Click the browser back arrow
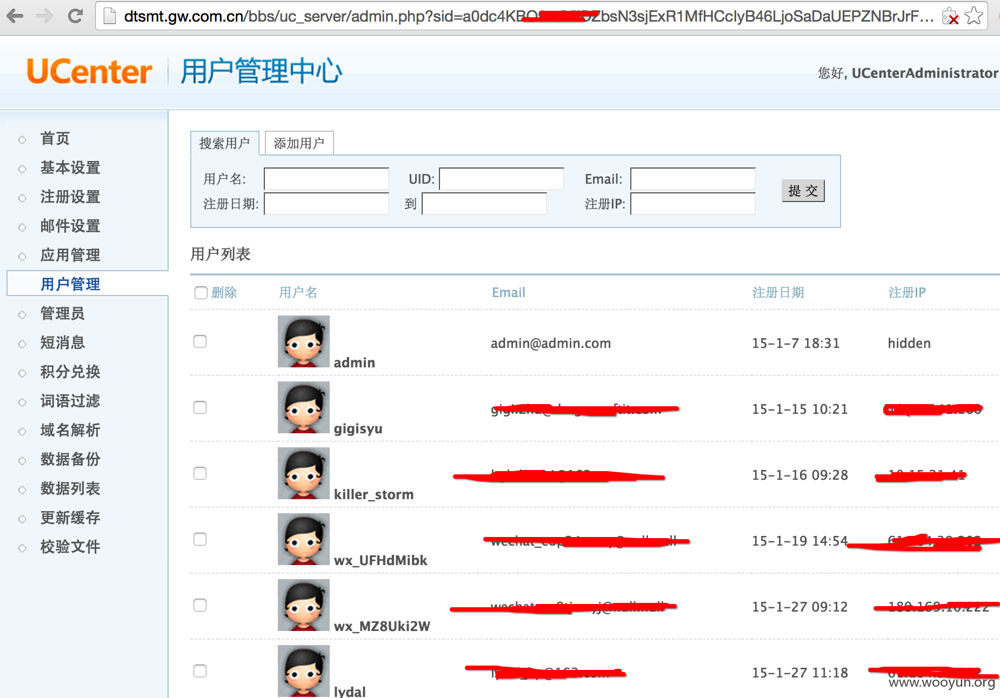1000x698 pixels. point(15,16)
